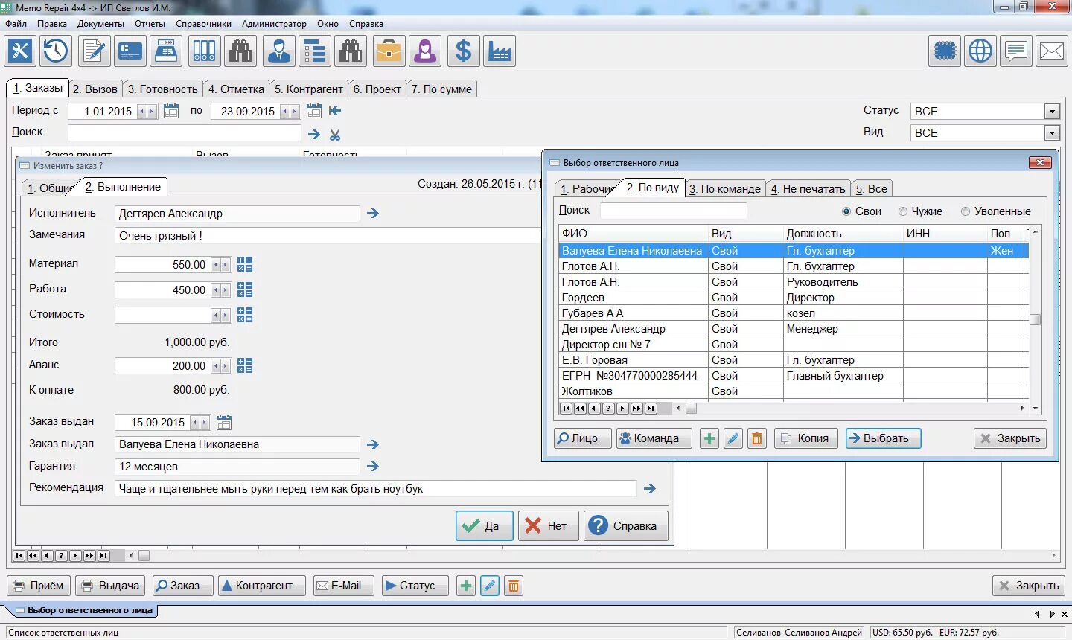Viewport: 1072px width, 640px height.
Task: Select the Уволенные radio button
Action: click(x=966, y=211)
